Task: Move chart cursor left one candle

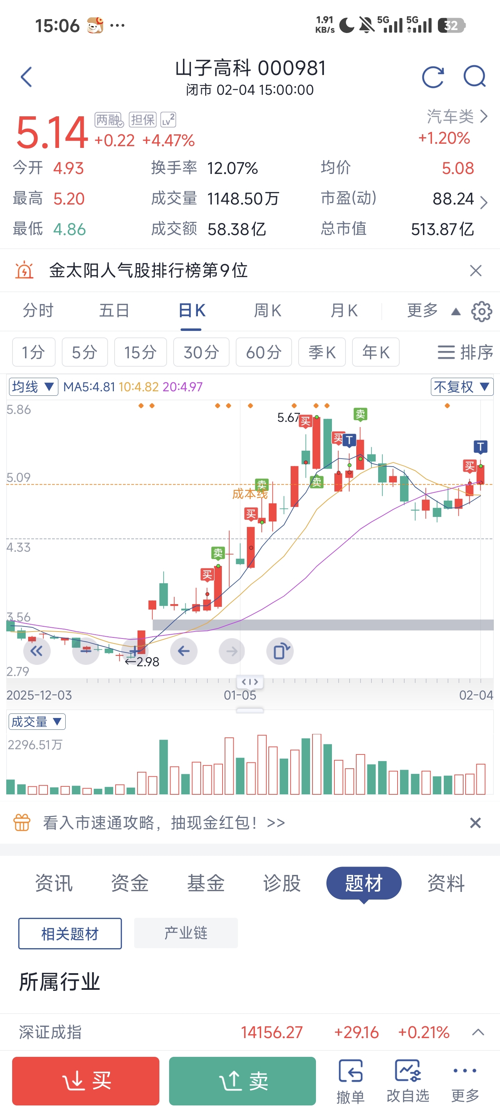Action: [x=184, y=651]
